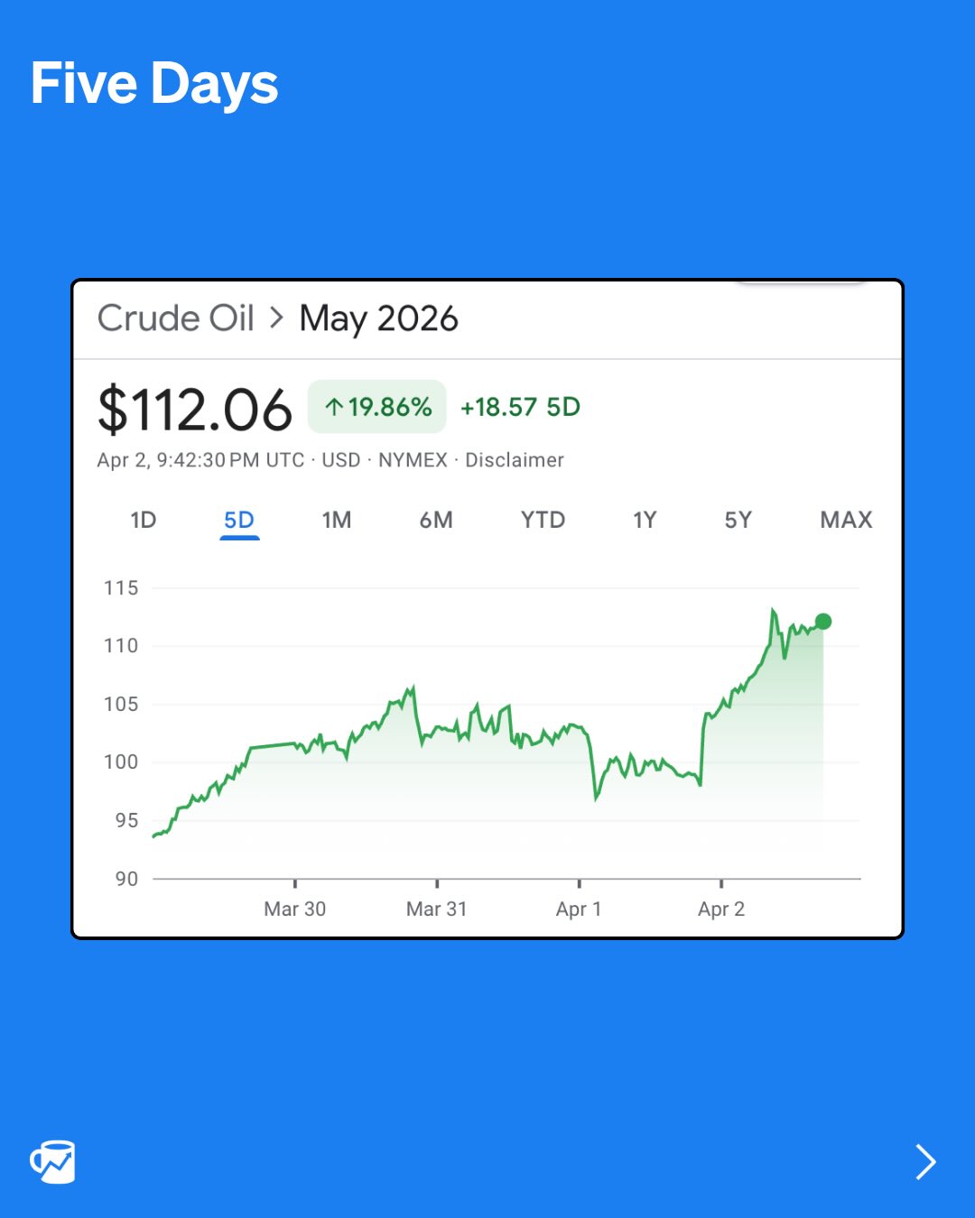The image size is (975, 1218).
Task: Switch to the 6M range tab
Action: tap(436, 520)
